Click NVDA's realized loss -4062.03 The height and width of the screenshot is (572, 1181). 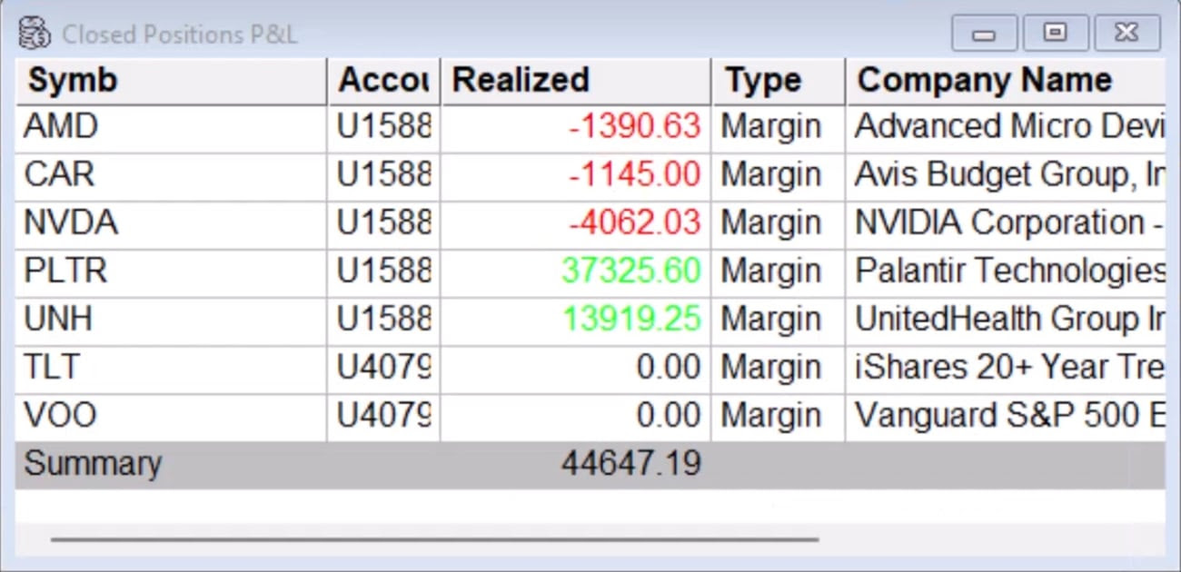634,223
